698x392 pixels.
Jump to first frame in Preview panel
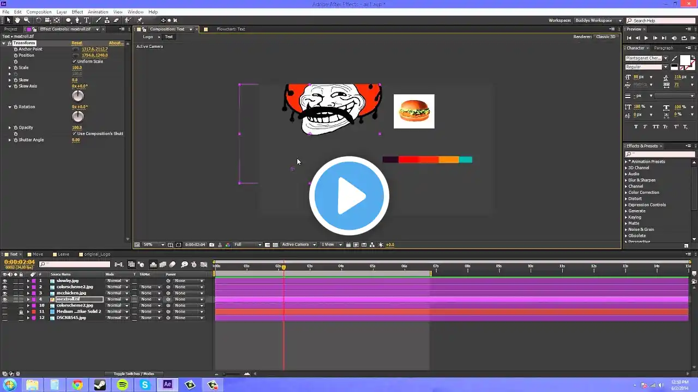click(x=629, y=38)
